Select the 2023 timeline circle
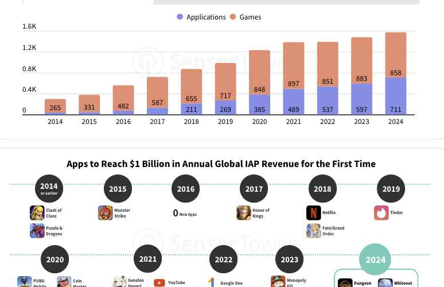This screenshot has height=287, width=444. click(289, 259)
